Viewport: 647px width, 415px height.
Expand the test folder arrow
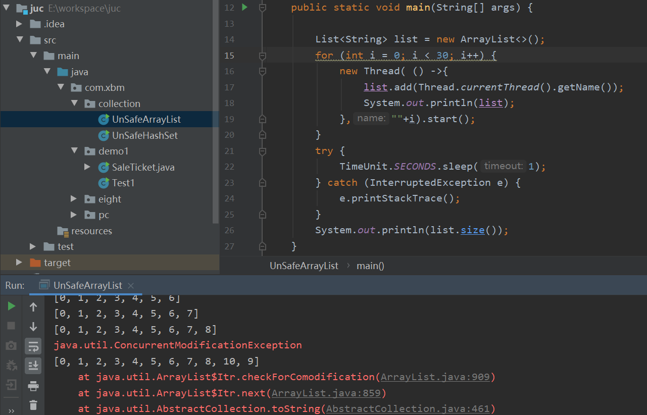(x=33, y=246)
